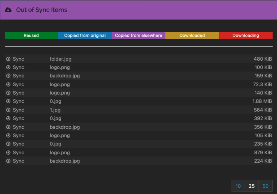This screenshot has width=277, height=194.
Task: Click the sync icon beside folder.jpg
Action: [8, 59]
